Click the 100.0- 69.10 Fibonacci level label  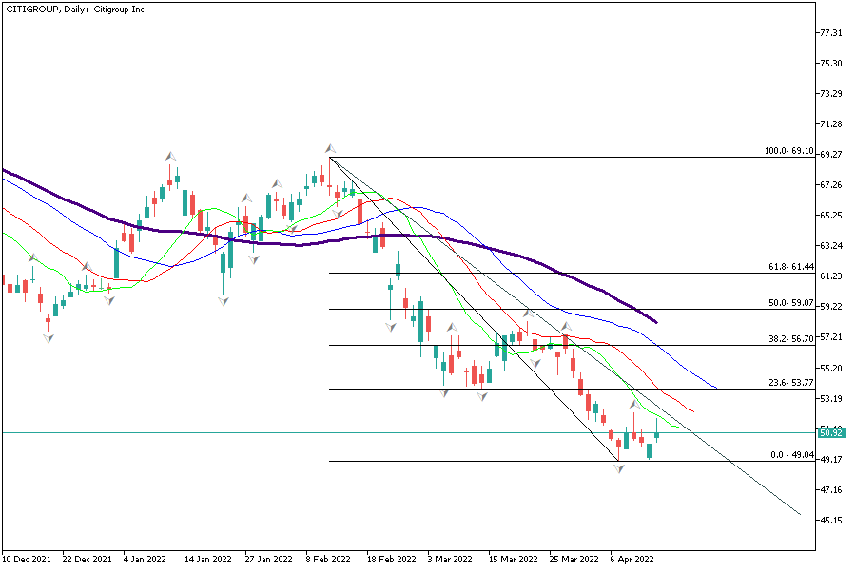[788, 151]
